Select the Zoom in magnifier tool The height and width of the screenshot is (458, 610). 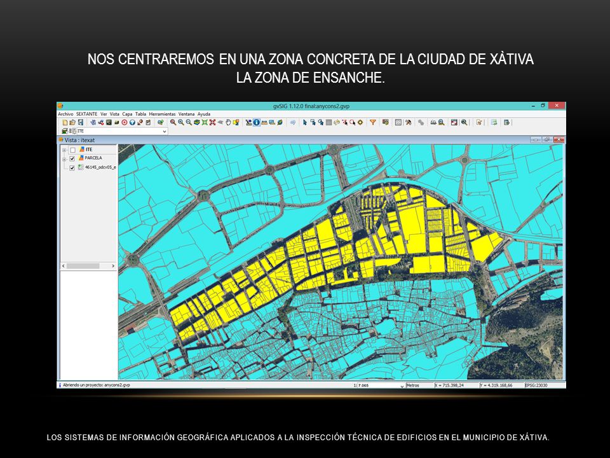[x=181, y=122]
